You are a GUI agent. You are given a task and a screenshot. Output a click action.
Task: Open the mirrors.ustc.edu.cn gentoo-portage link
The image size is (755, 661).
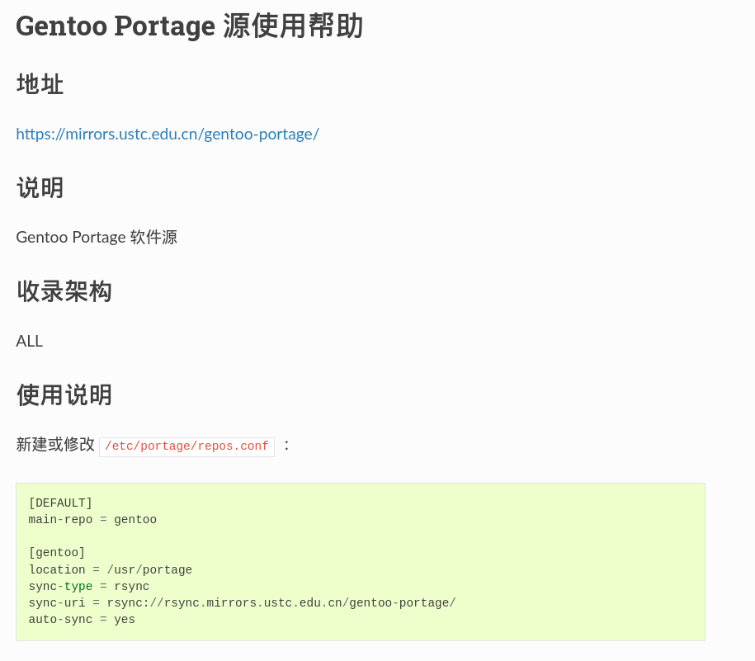pyautogui.click(x=168, y=134)
